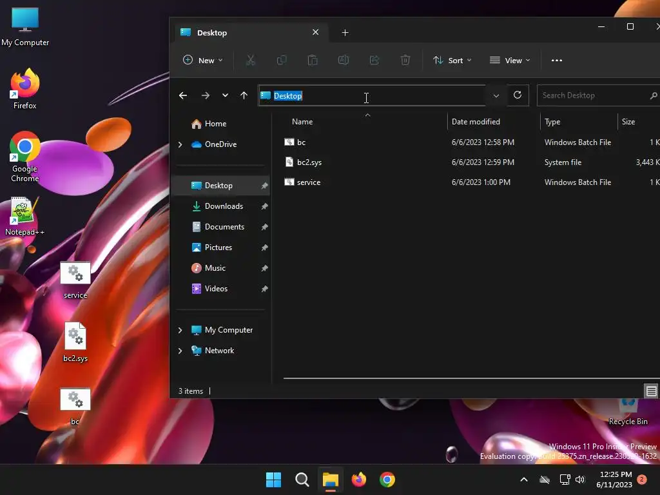Unpin Music via its pin icon
This screenshot has height=495, width=660.
264,268
